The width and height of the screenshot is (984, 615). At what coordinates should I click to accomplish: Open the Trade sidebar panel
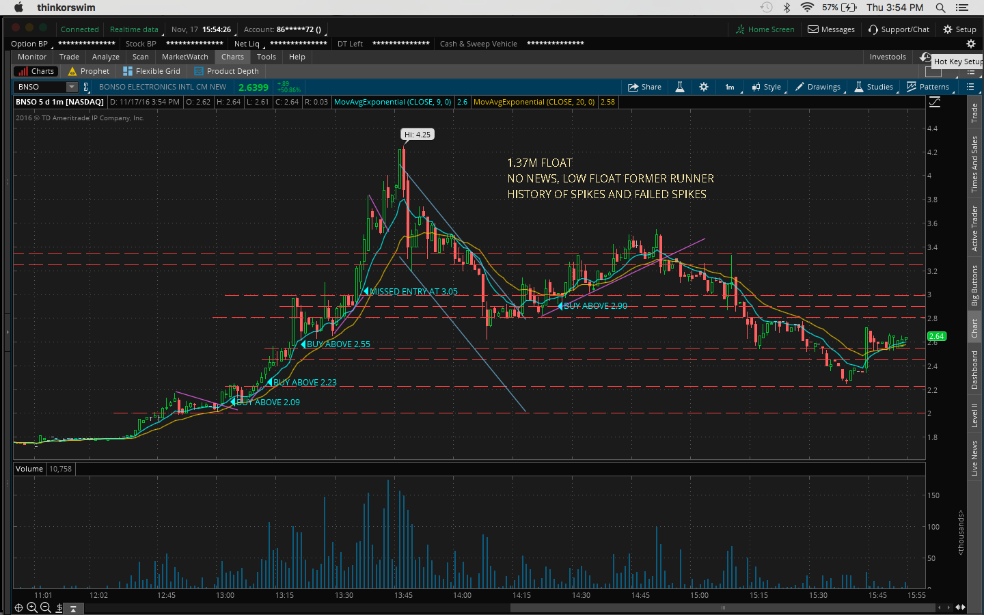[x=975, y=113]
